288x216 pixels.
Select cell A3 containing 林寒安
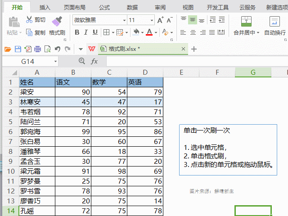pos(37,102)
